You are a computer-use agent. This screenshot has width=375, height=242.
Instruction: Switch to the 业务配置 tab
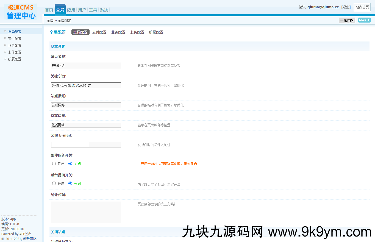click(x=118, y=32)
